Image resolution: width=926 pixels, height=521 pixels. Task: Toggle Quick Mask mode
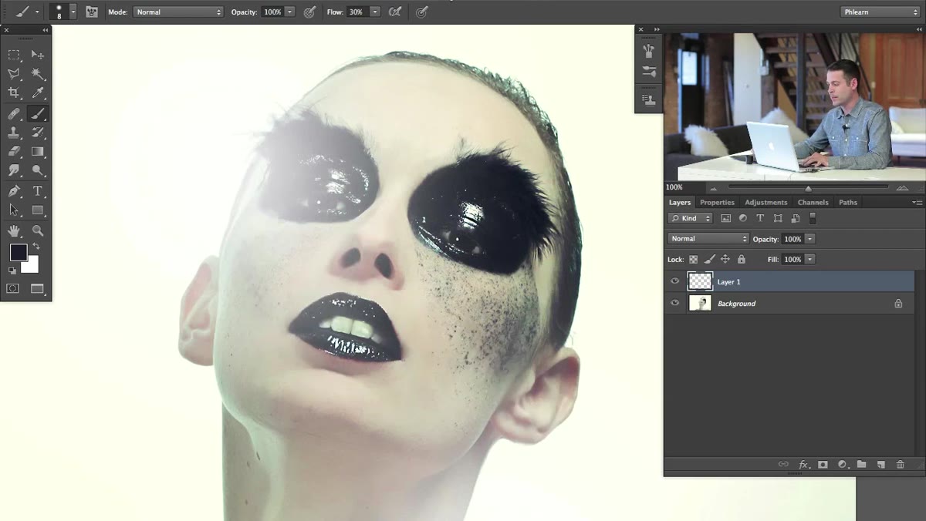(13, 288)
